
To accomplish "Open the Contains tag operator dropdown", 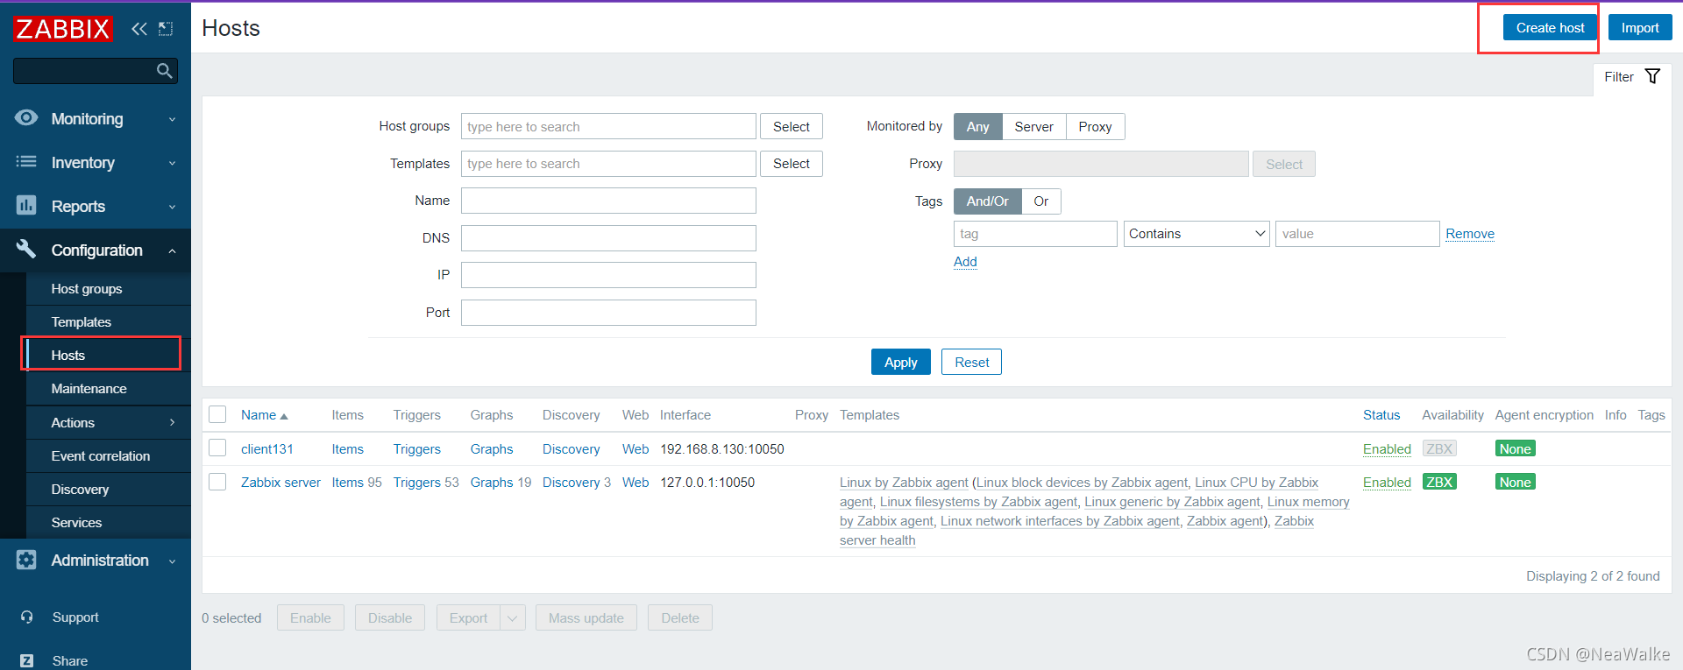I will 1197,234.
